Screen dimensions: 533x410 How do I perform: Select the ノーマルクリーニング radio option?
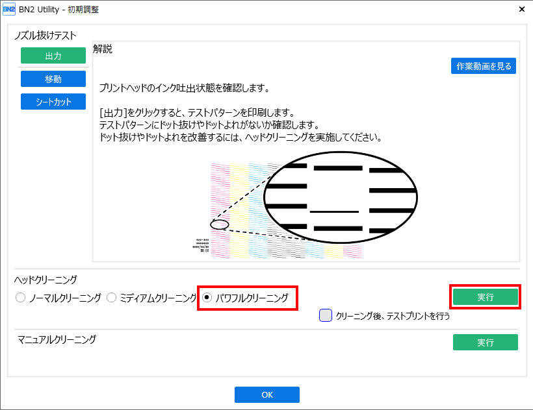point(20,298)
